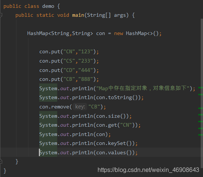Click 'String[] args' parameter
203x177 pixels.
tap(106, 15)
